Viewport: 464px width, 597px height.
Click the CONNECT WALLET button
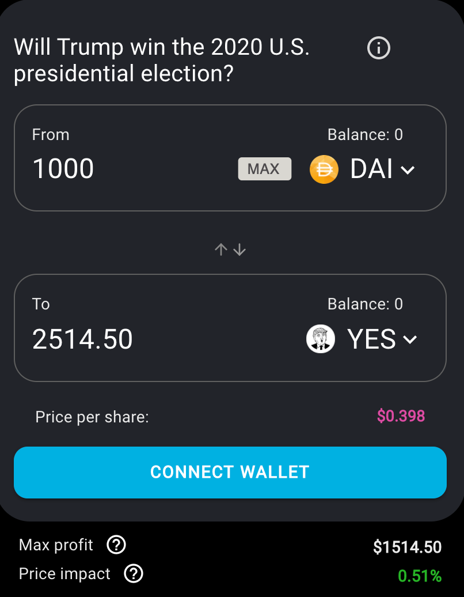pos(230,472)
